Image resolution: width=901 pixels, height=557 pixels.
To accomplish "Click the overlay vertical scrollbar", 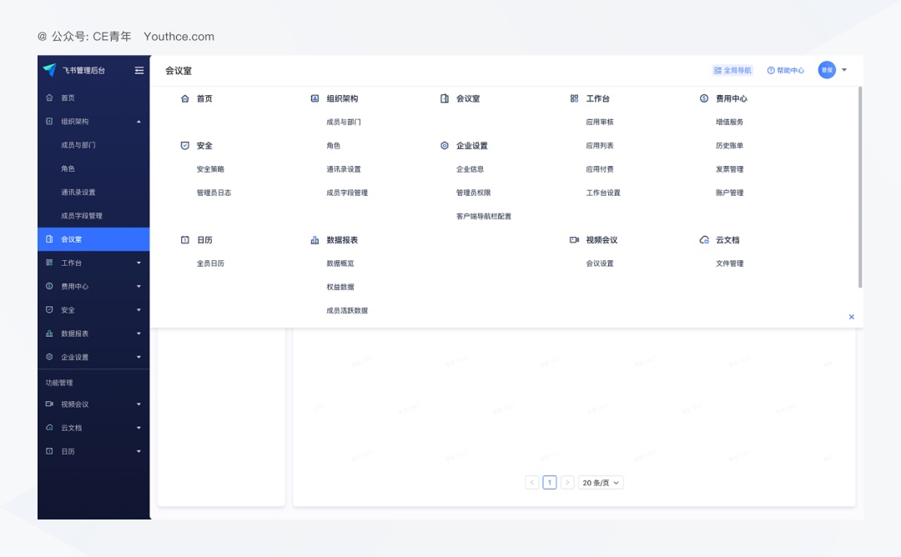I will point(859,188).
